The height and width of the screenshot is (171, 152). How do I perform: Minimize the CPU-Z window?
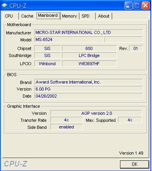pyautogui.click(x=128, y=5)
